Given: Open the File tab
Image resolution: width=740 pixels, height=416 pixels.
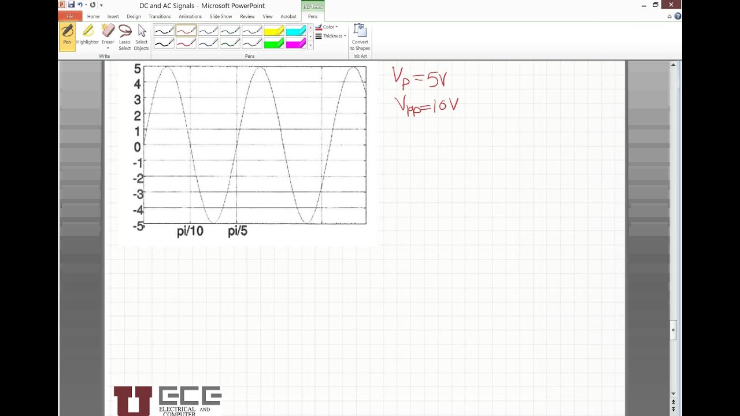Looking at the screenshot, I should [70, 16].
